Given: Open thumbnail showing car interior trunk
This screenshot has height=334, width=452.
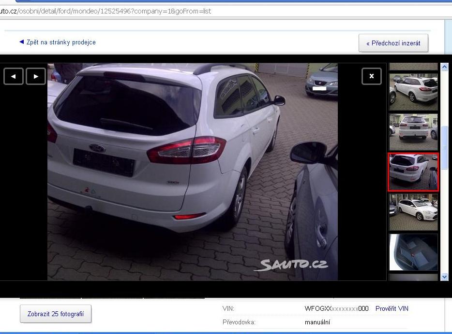Looking at the screenshot, I should pos(413,252).
